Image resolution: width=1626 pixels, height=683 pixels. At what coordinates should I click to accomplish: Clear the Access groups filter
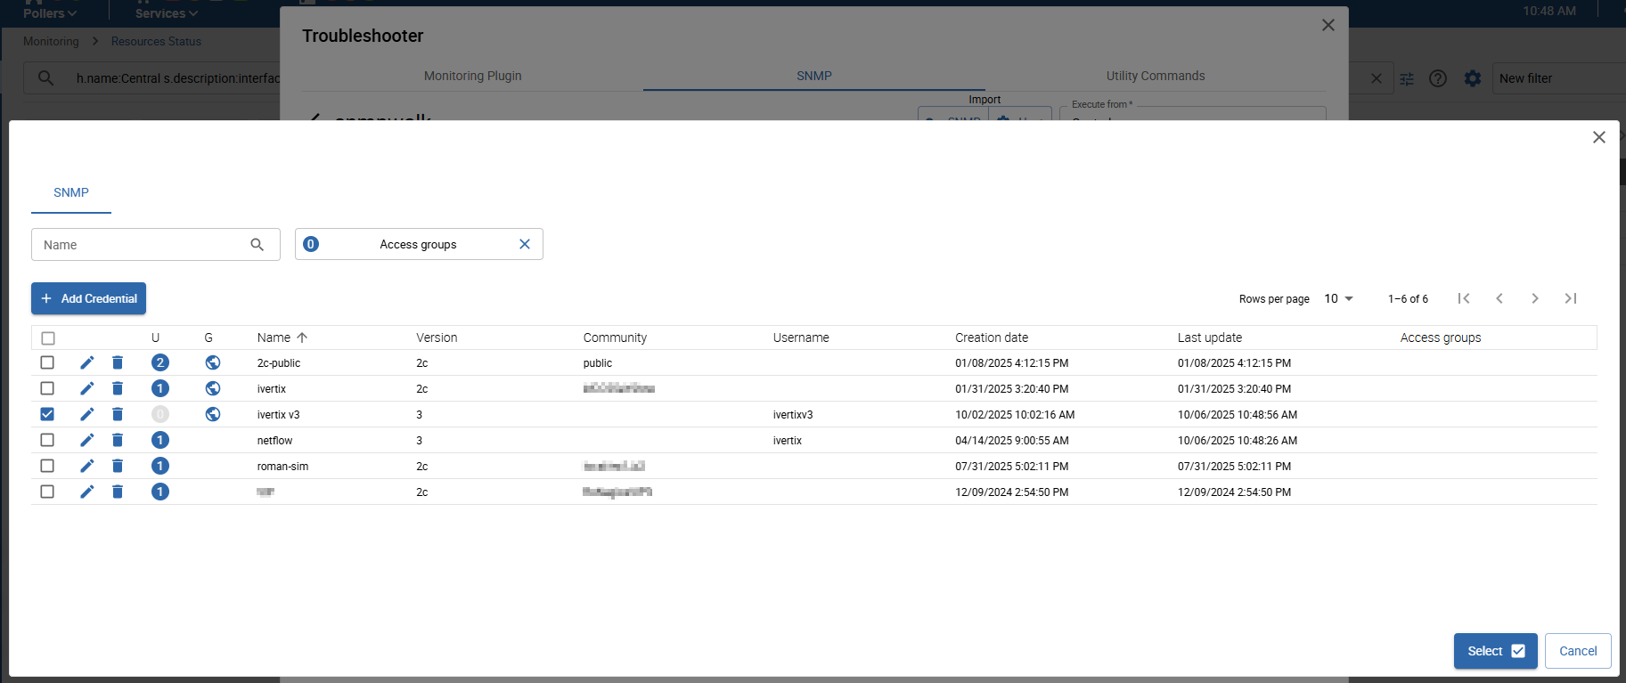[x=525, y=244]
